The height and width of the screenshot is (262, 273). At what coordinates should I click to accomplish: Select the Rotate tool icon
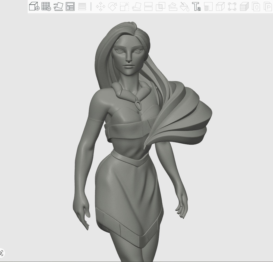click(112, 7)
